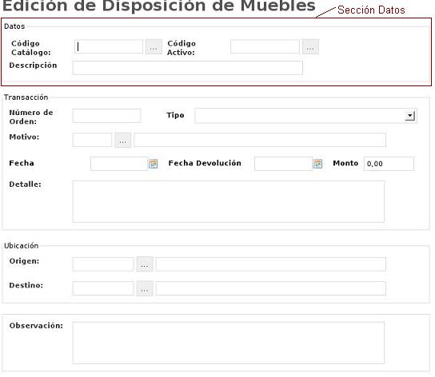435x377 pixels.
Task: Select the Tipo combo box field
Action: coord(305,116)
